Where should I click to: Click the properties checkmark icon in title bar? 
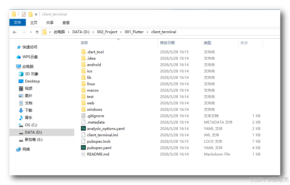[x=24, y=14]
